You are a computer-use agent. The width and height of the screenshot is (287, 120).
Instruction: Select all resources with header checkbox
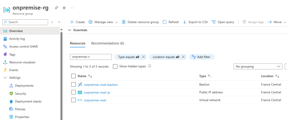coord(73,76)
